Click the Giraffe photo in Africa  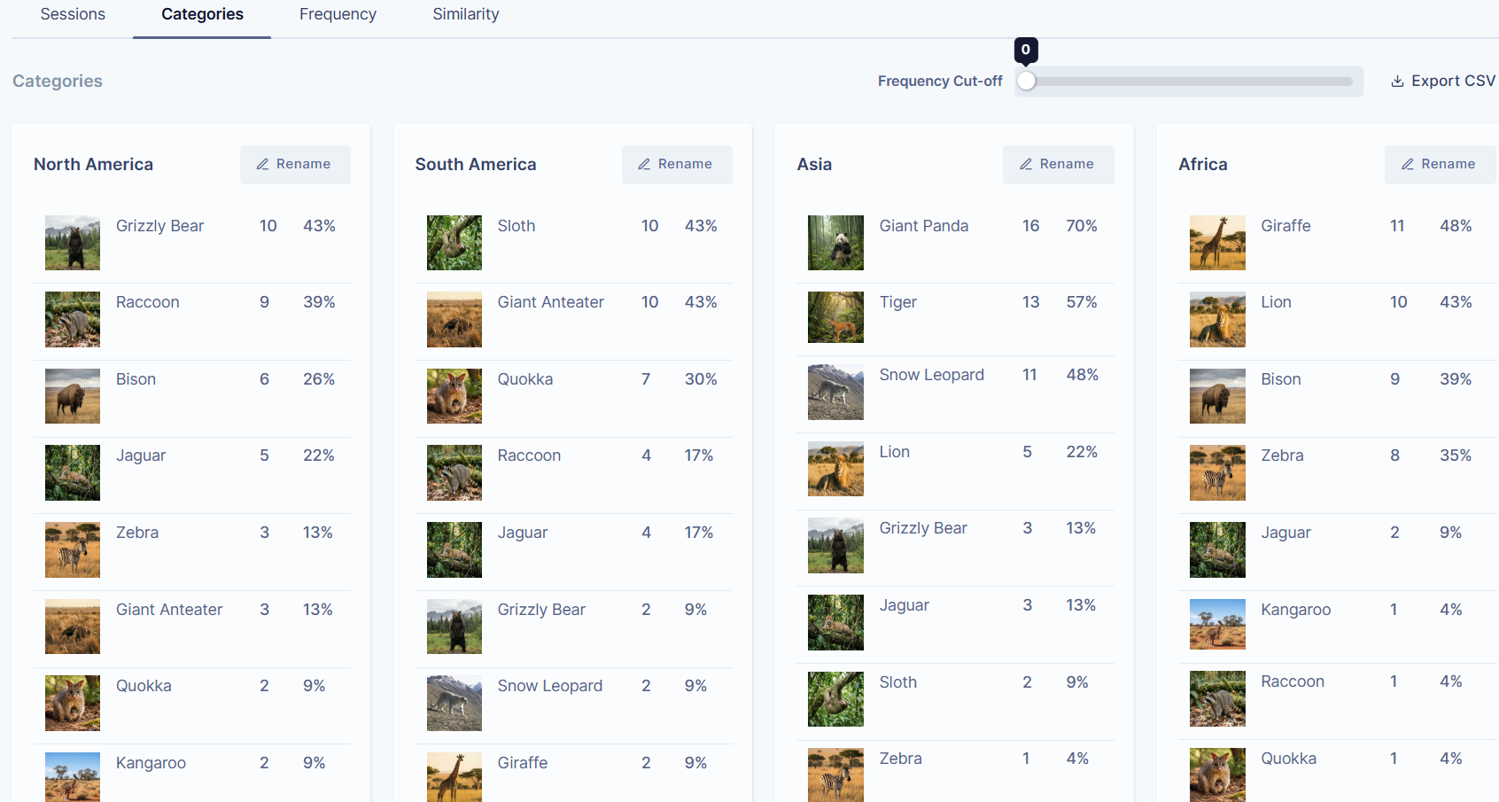(x=1216, y=243)
